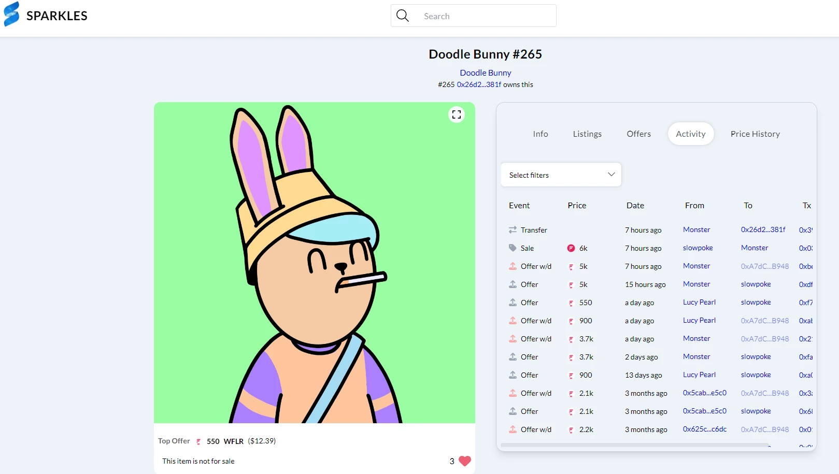Switch to the Info tab
The image size is (839, 474).
(541, 134)
